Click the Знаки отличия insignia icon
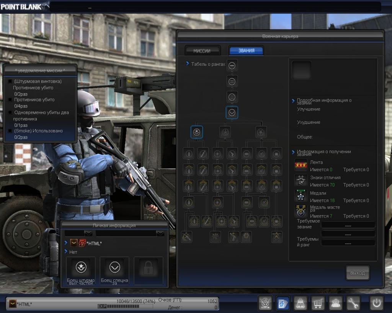 tap(301, 180)
